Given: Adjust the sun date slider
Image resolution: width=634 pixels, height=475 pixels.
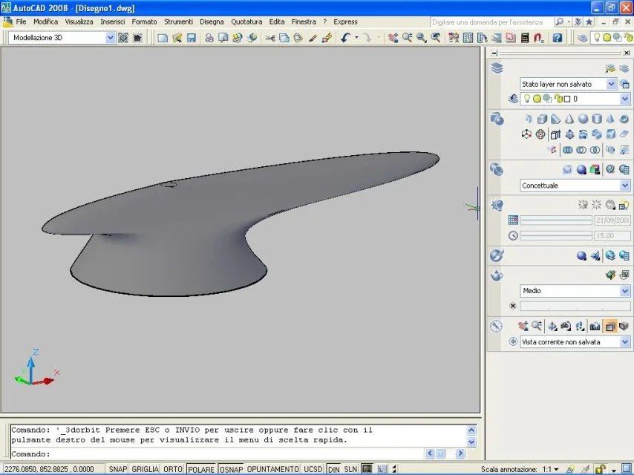Looking at the screenshot, I should [x=556, y=220].
